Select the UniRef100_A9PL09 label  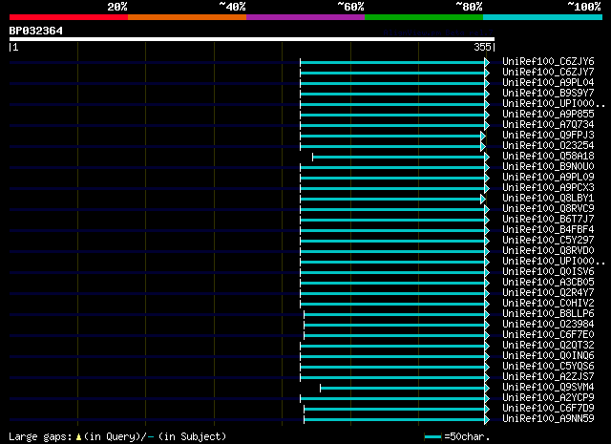[x=548, y=178]
